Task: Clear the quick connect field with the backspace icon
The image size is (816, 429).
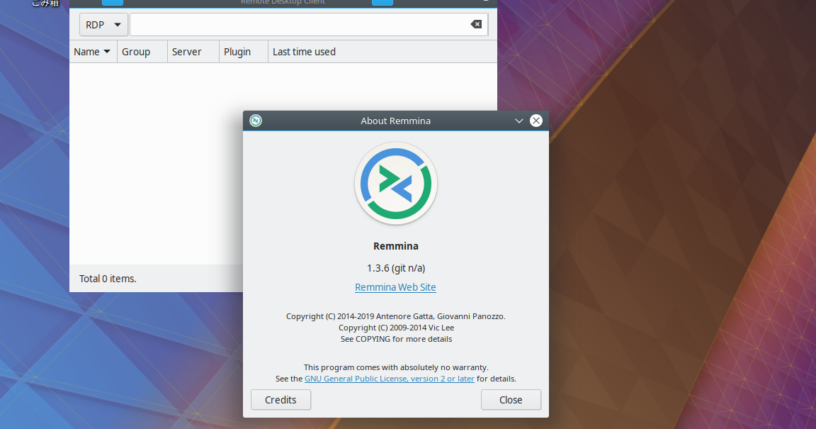Action: click(475, 24)
